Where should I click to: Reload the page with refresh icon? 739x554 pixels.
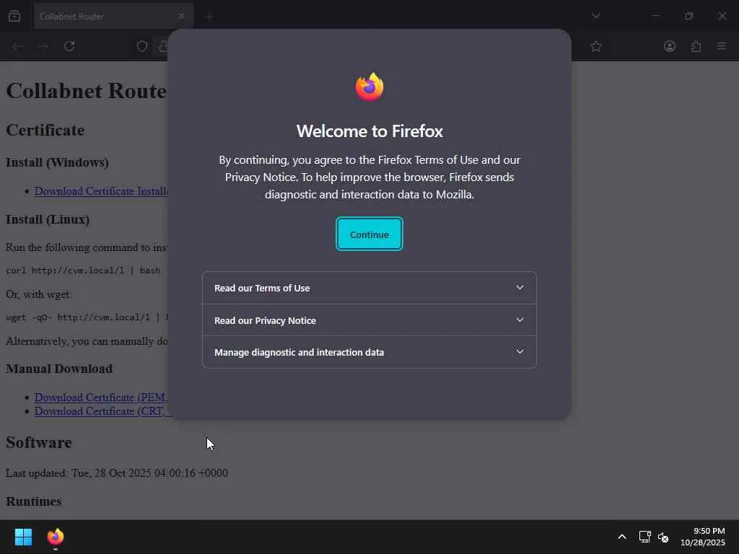coord(69,46)
